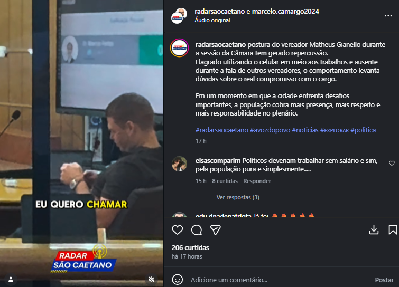Image resolution: width=399 pixels, height=287 pixels.
Task: Open the #radarsaocaetano hashtag
Action: point(221,130)
